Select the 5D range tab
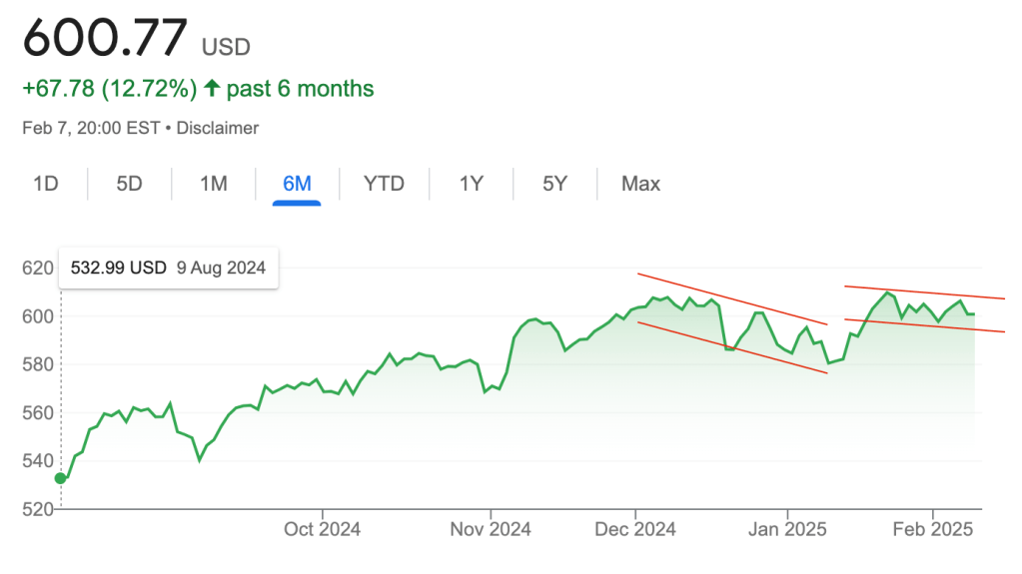This screenshot has width=1022, height=574. pyautogui.click(x=129, y=184)
